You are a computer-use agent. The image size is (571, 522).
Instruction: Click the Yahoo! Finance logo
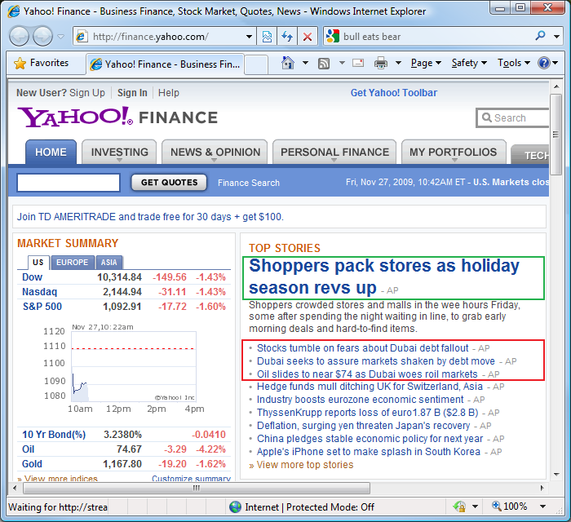click(117, 117)
